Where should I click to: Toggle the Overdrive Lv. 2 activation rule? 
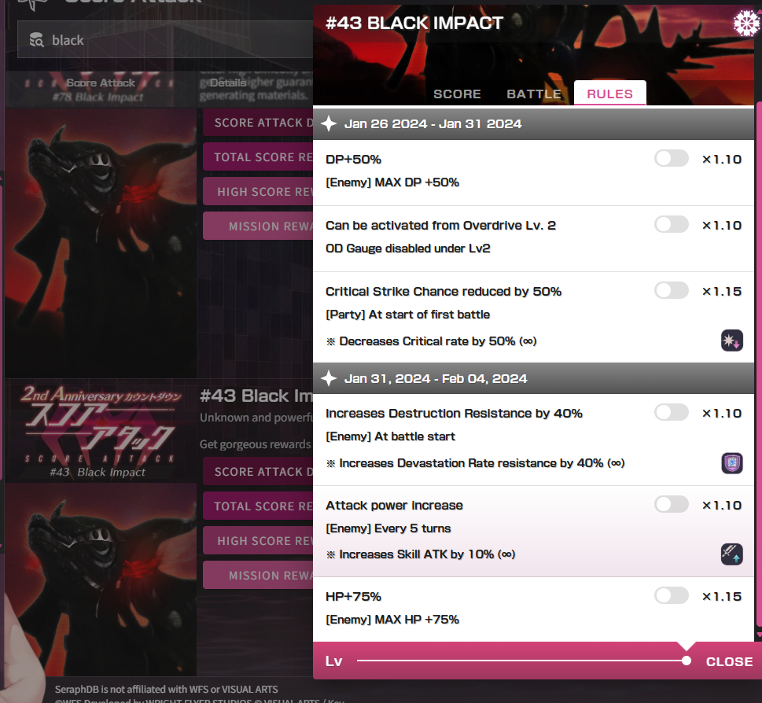pos(671,224)
